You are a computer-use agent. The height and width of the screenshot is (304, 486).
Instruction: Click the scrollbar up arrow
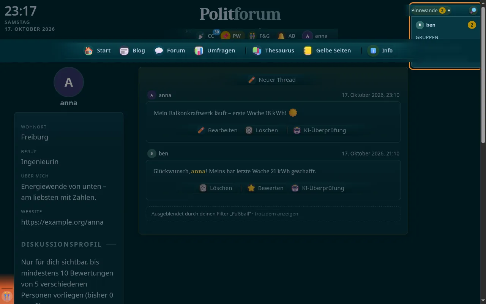click(x=483, y=3)
